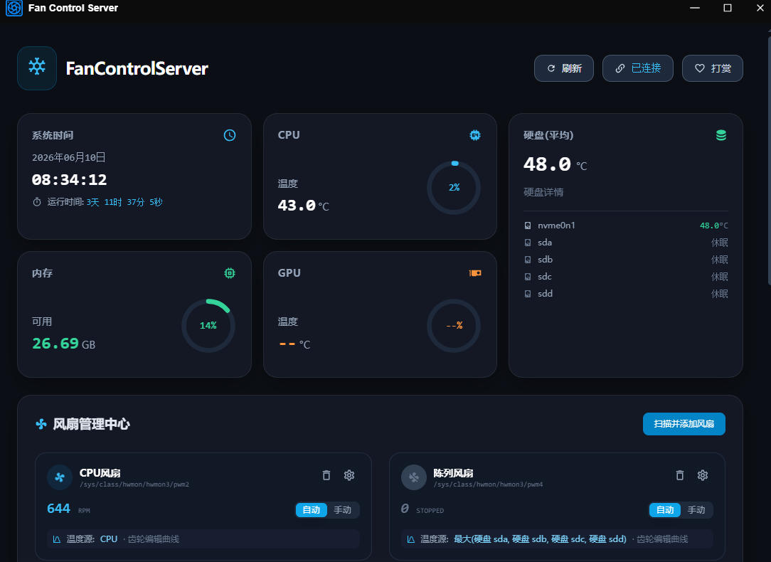Click nvme0n1 temperature 48.0°C value
Viewport: 771px width, 562px height.
click(713, 226)
